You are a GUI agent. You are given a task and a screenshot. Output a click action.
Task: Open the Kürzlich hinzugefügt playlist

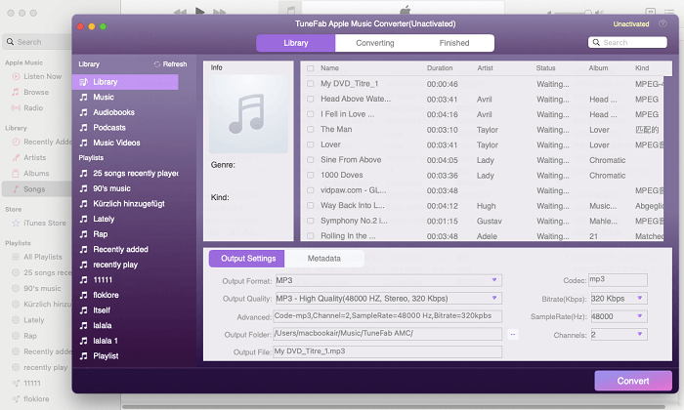(129, 204)
